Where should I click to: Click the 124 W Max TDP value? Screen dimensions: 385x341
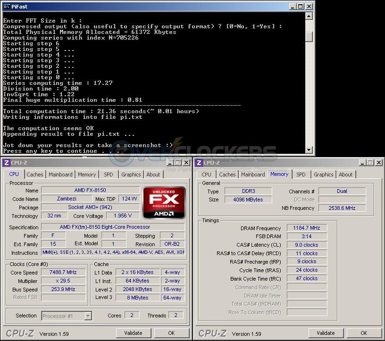pos(129,199)
